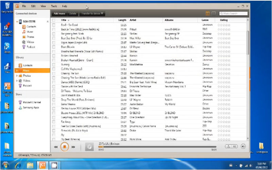Click the Add music button
The image size is (272, 170).
pyautogui.click(x=60, y=14)
